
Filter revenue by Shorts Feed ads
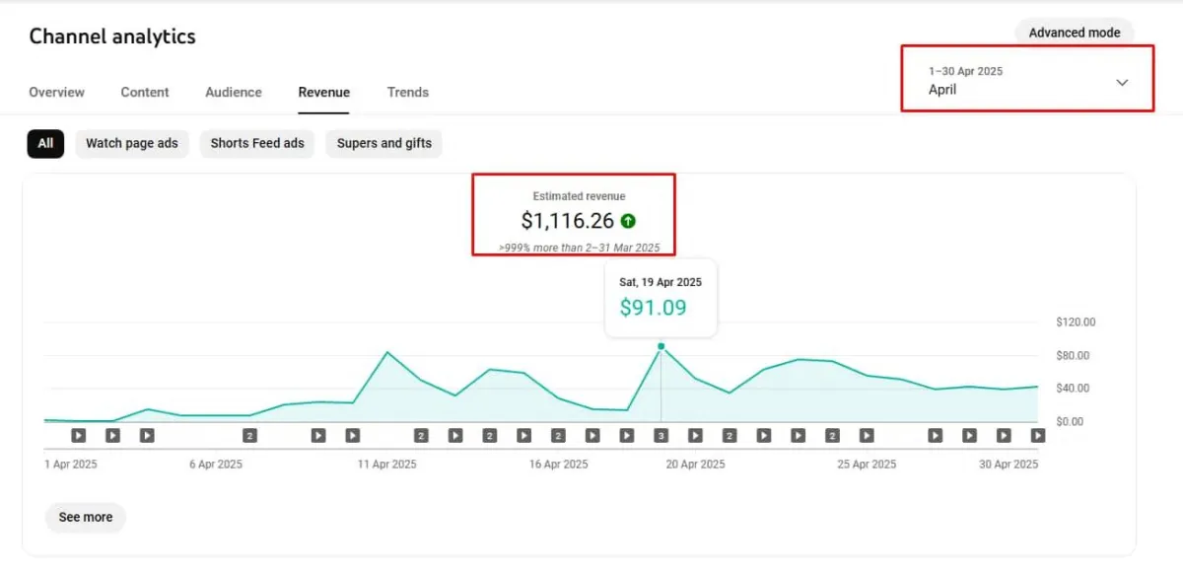(257, 143)
